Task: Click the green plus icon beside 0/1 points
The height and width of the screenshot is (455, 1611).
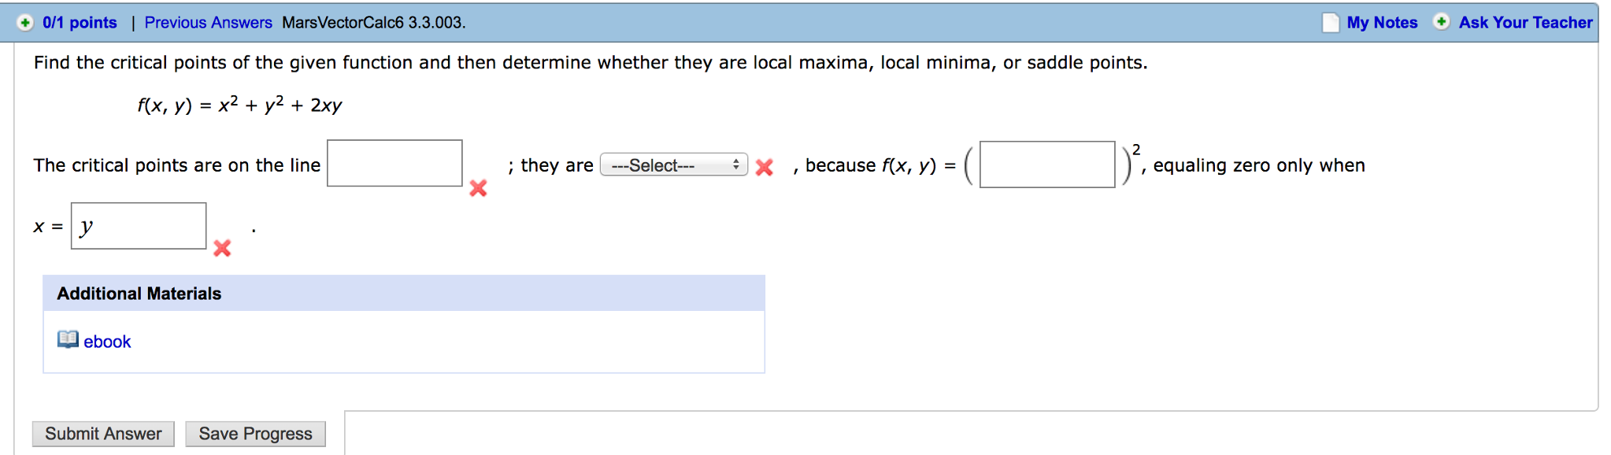Action: [x=26, y=22]
